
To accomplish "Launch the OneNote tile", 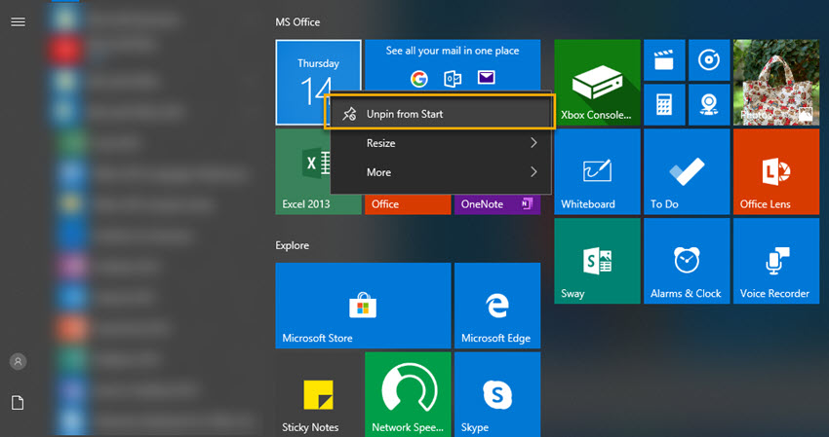I will click(x=497, y=204).
